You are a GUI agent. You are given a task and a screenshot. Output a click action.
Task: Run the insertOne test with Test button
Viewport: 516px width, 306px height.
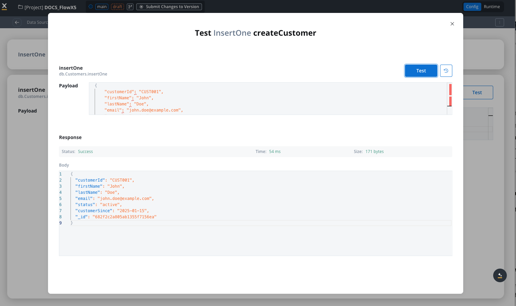[421, 71]
